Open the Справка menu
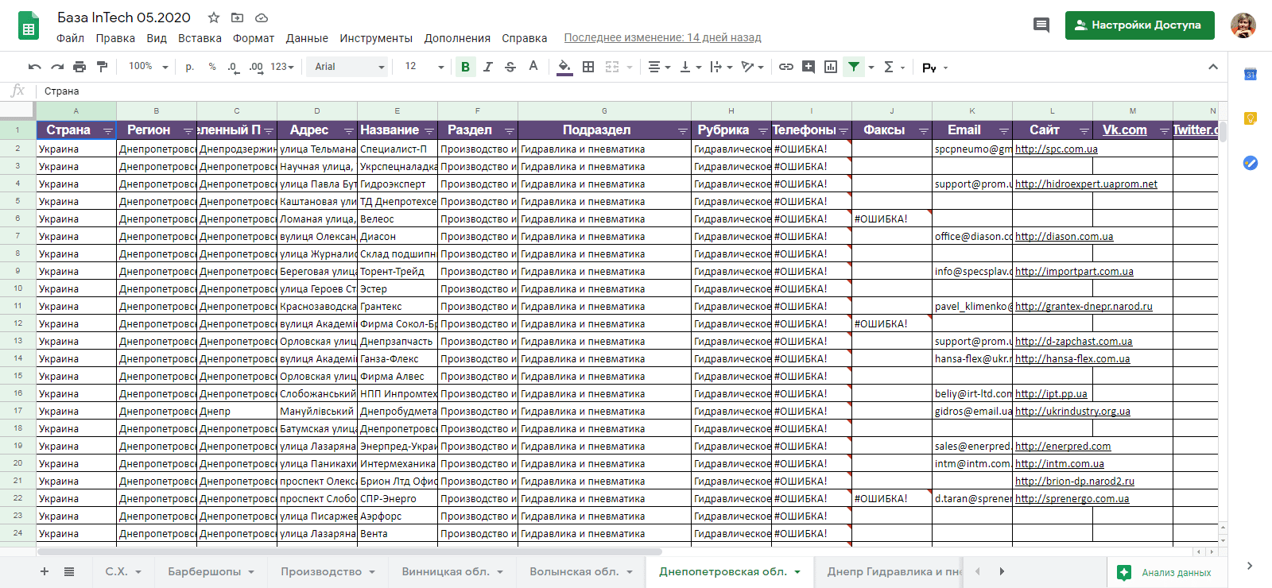The width and height of the screenshot is (1272, 588). (524, 38)
